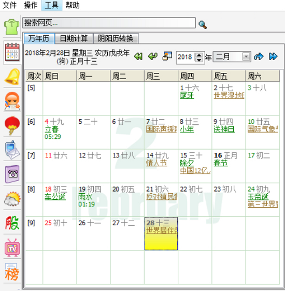Viewport: 285px width, 291px height.
Task: Open the 操作 menu
Action: [31, 5]
